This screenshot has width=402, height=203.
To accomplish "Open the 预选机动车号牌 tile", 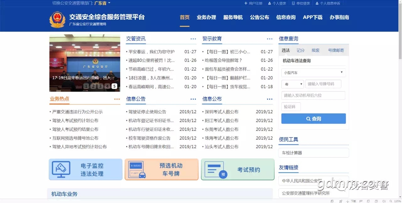I will click(161, 169).
